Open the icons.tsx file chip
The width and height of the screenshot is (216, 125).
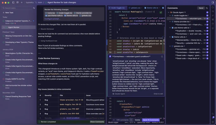click(x=50, y=13)
